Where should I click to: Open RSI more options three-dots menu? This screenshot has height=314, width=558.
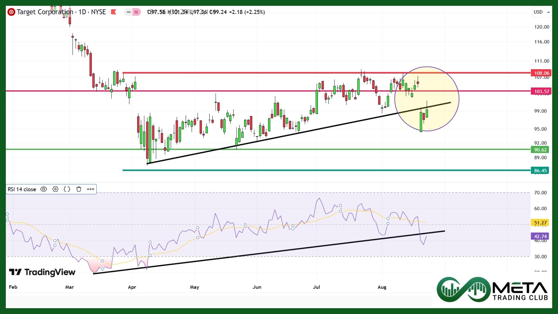pos(90,189)
